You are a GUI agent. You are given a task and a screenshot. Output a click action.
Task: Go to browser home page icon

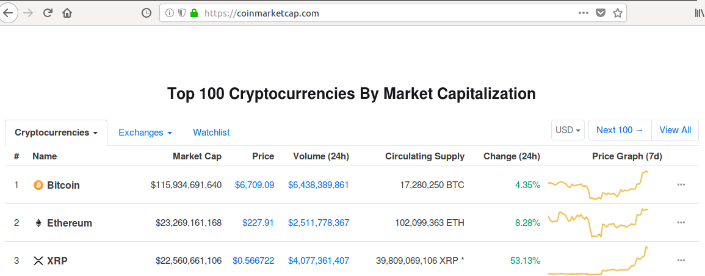pos(67,13)
